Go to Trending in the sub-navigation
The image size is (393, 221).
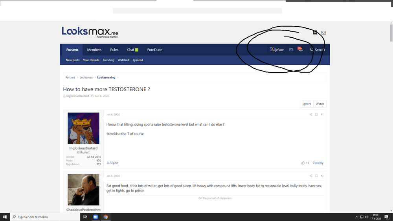(x=108, y=60)
